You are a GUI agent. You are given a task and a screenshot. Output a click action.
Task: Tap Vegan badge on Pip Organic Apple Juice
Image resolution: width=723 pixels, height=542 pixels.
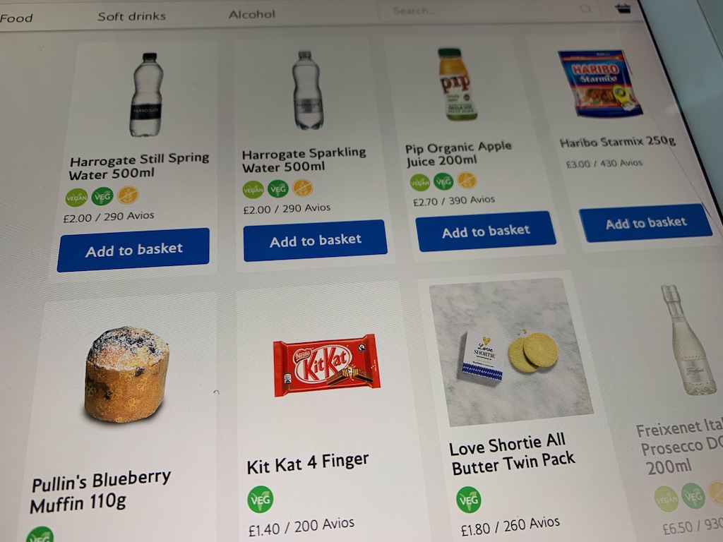point(420,183)
